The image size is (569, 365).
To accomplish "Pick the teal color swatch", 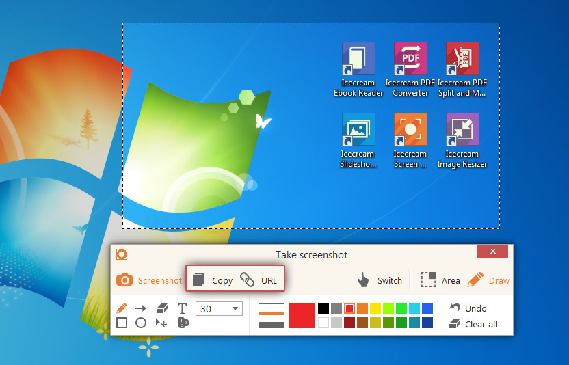I will 414,323.
